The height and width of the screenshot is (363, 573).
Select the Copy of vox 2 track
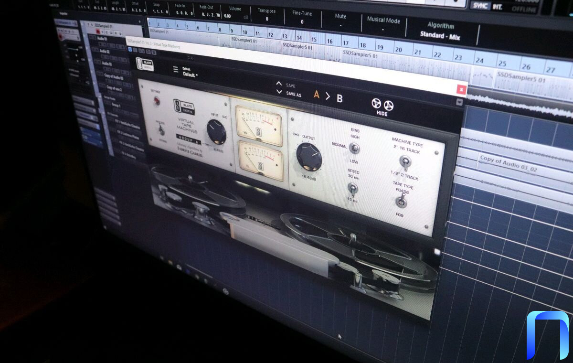tap(114, 89)
